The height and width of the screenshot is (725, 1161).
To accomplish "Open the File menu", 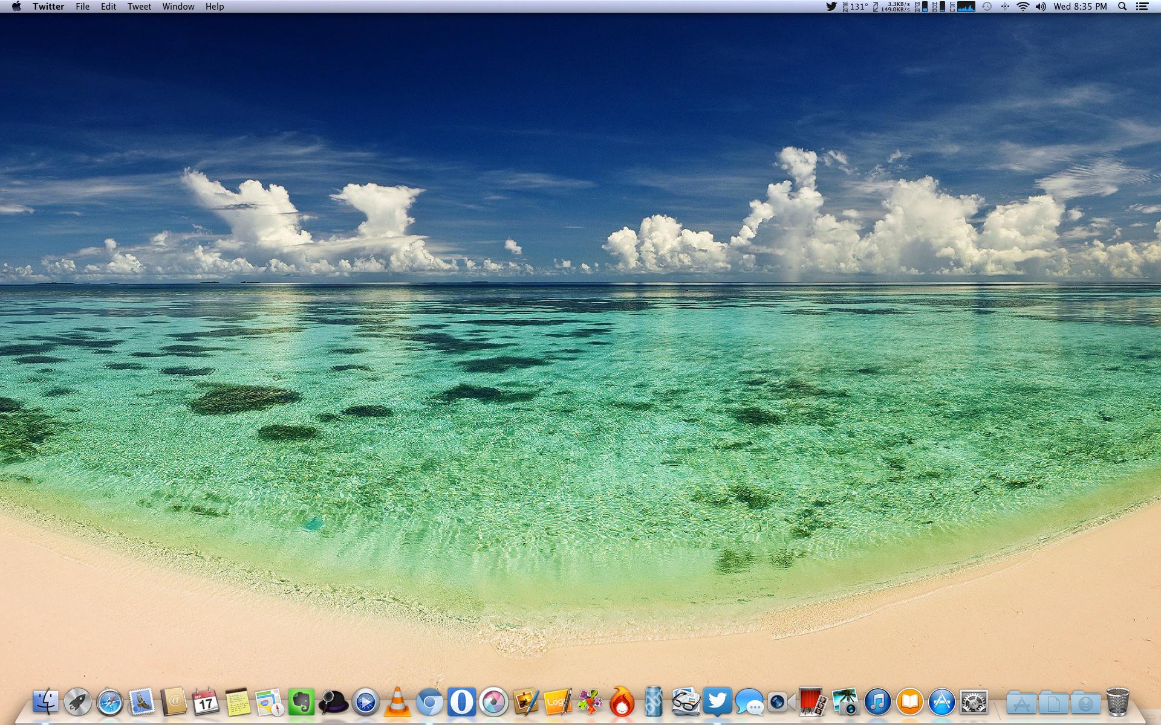I will [x=82, y=7].
